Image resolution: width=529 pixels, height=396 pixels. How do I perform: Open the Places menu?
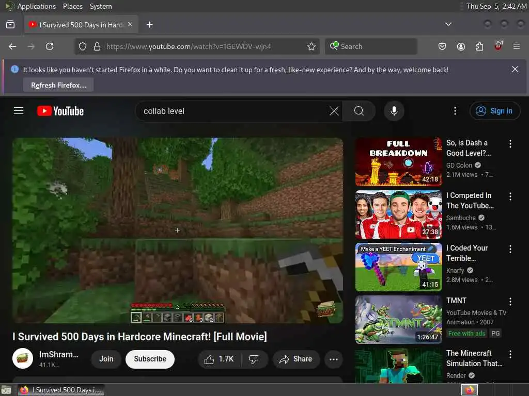click(x=72, y=6)
